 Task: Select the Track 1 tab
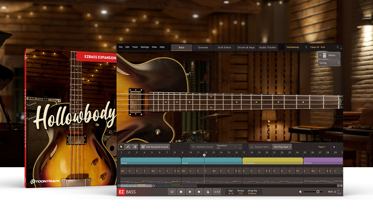coord(321,147)
